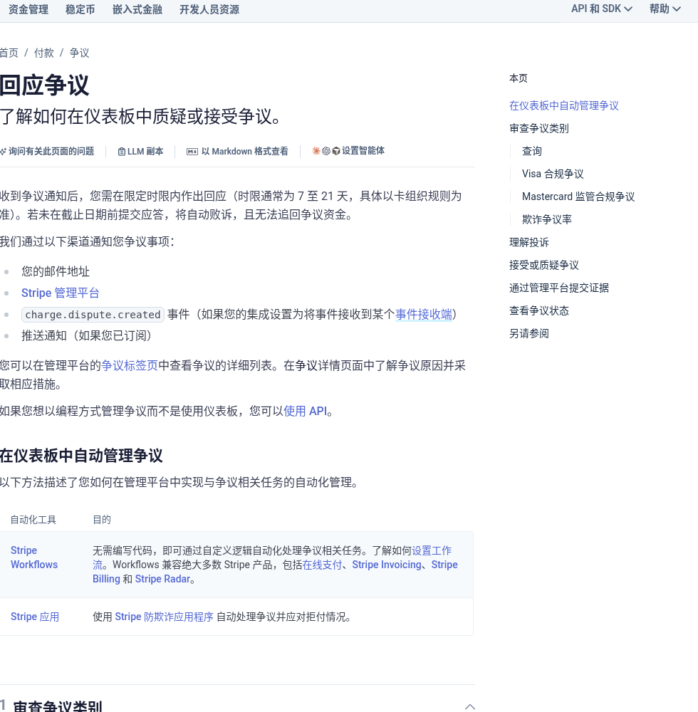Open the 开发人员资源 menu
The height and width of the screenshot is (712, 698).
(x=209, y=9)
